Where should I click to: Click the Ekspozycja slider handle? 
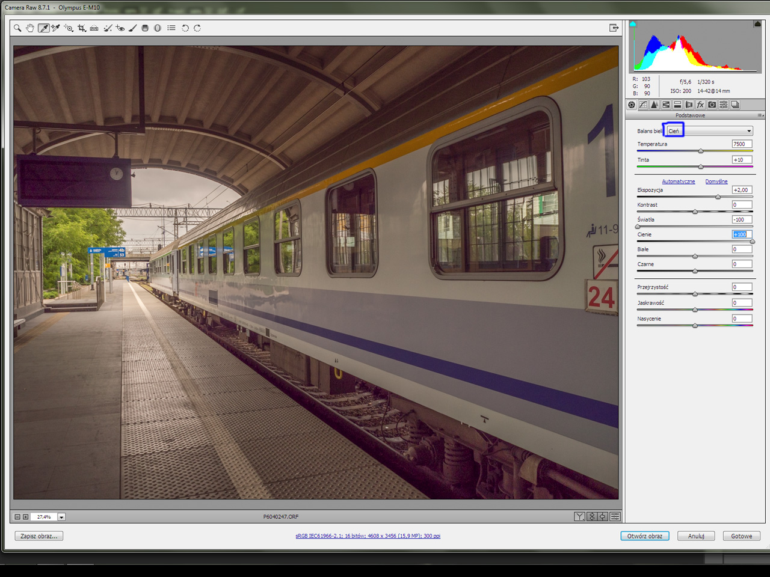[x=718, y=197]
